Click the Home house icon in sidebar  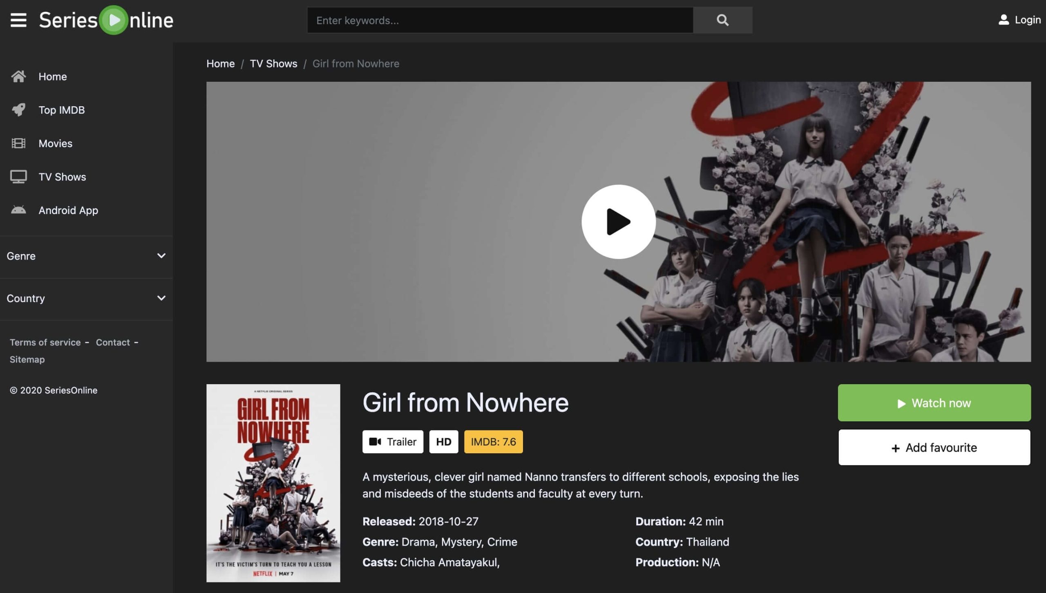(18, 76)
